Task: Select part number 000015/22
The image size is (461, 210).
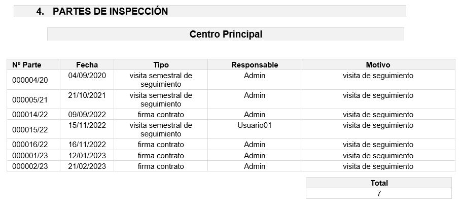Action: 30,130
